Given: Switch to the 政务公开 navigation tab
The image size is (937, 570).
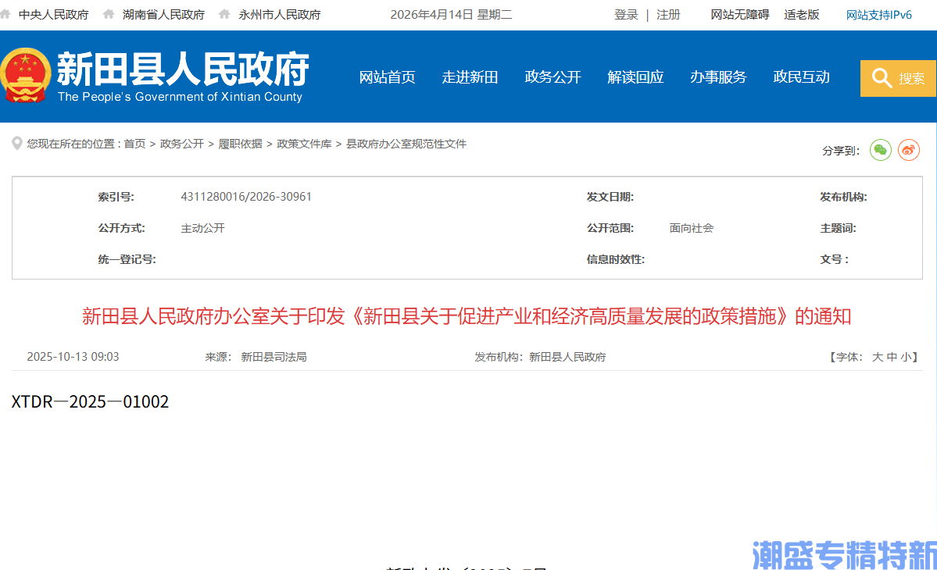Looking at the screenshot, I should [553, 78].
